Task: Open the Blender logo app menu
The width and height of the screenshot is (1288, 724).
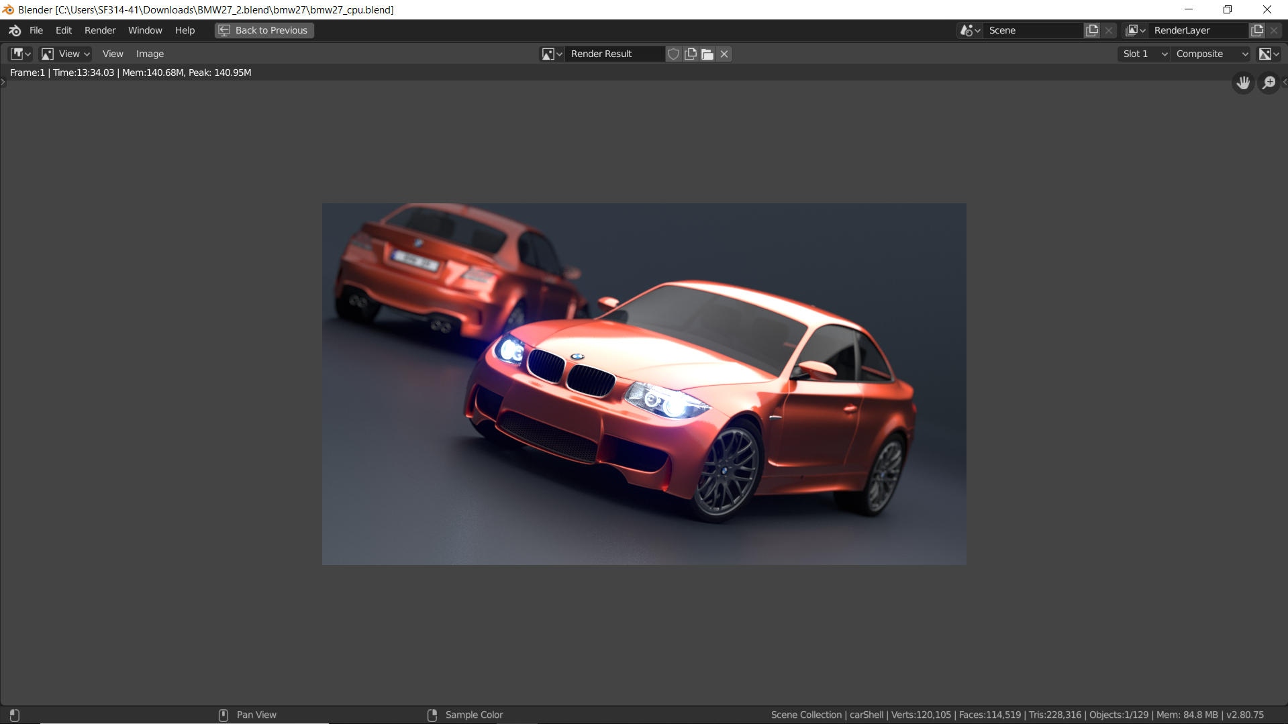Action: pyautogui.click(x=15, y=30)
